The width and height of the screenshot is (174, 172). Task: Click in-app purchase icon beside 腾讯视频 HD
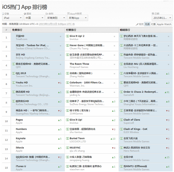click(x=14, y=92)
